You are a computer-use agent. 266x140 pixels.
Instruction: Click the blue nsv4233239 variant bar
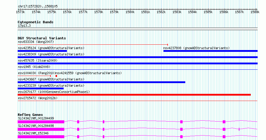pos(41,88)
